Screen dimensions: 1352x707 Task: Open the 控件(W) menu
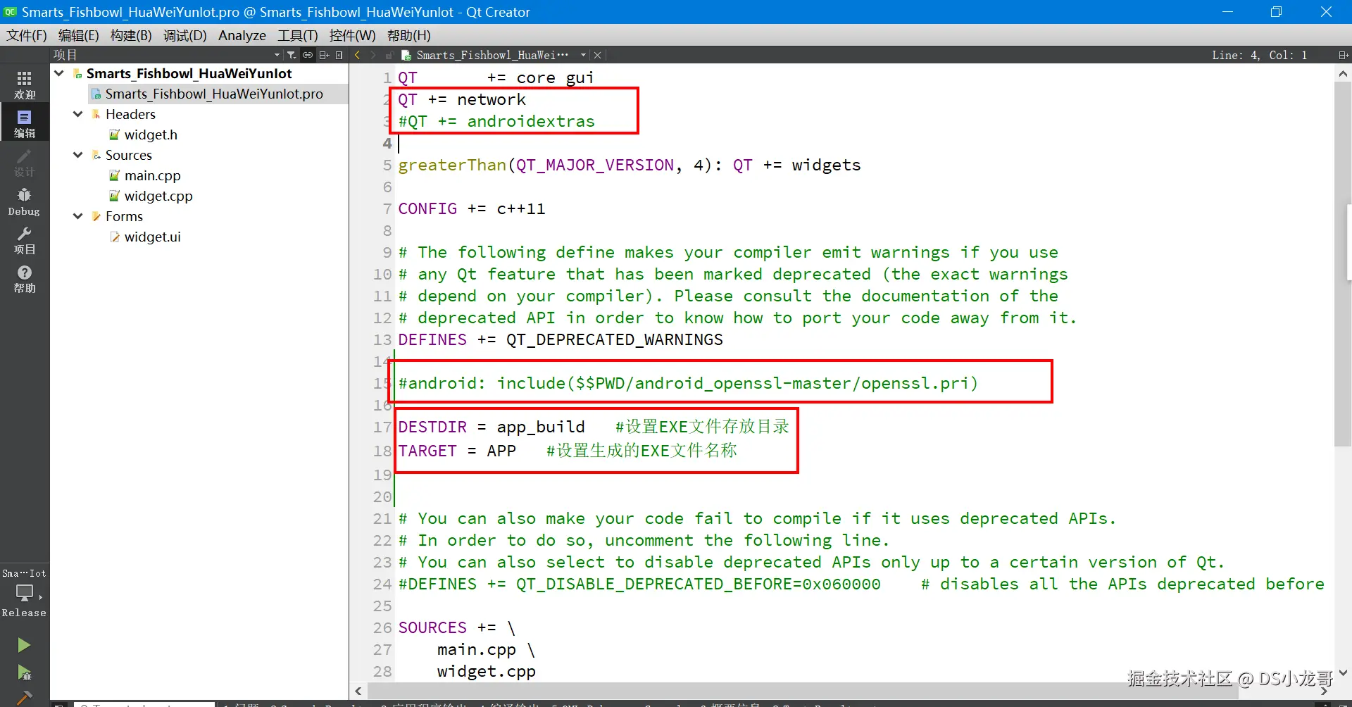tap(353, 35)
